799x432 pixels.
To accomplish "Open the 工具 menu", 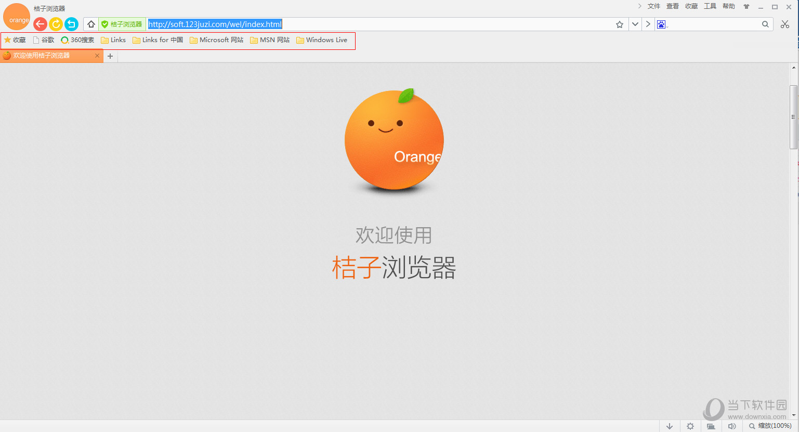I will coord(710,6).
